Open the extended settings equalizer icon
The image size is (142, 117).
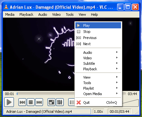[x=60, y=102]
